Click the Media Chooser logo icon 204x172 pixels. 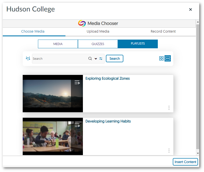[x=82, y=23]
